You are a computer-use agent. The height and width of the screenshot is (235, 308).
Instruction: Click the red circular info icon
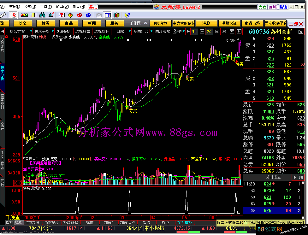click(79, 15)
